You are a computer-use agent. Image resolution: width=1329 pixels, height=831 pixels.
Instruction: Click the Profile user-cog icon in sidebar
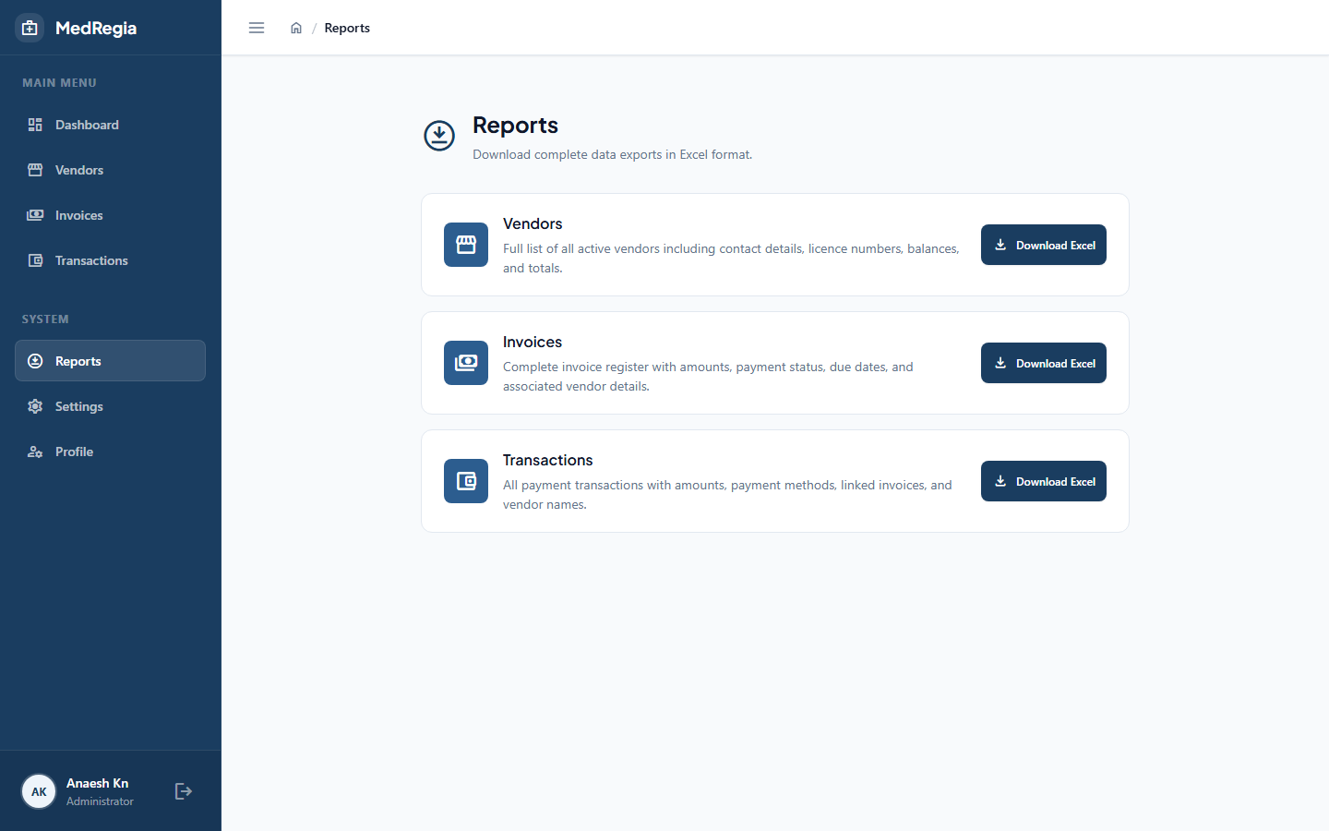pos(35,452)
